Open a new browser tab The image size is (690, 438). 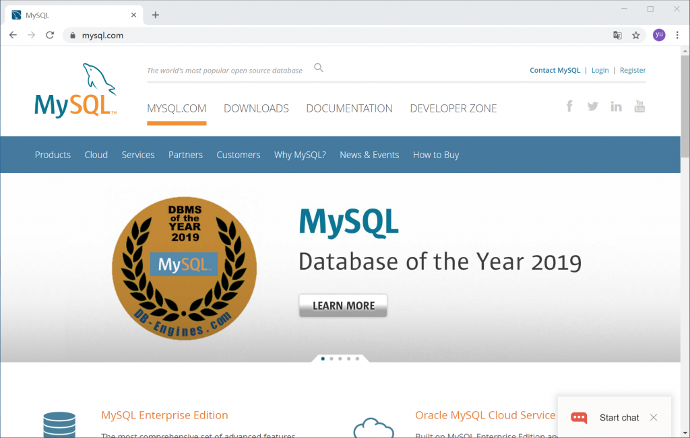point(156,15)
